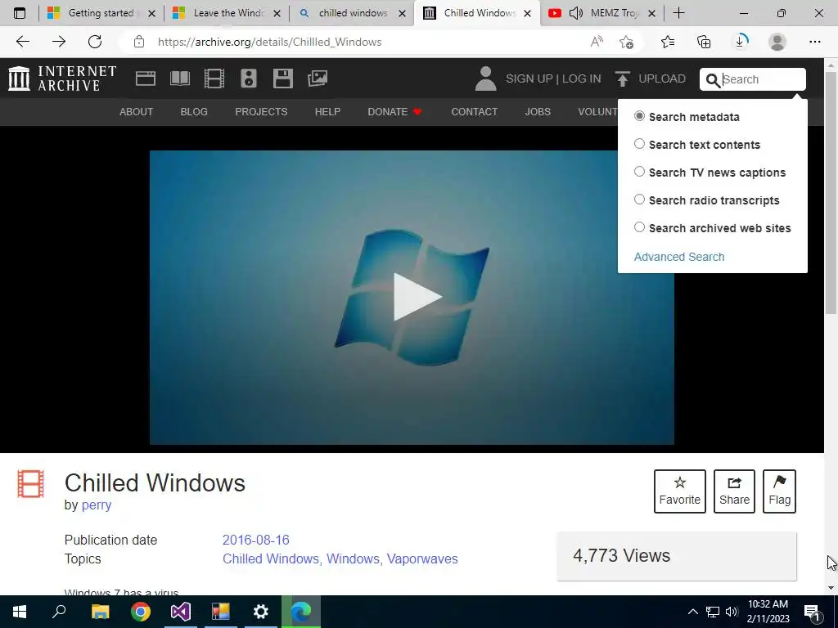Viewport: 838px width, 628px height.
Task: Open a new tab with the plus button
Action: (678, 13)
